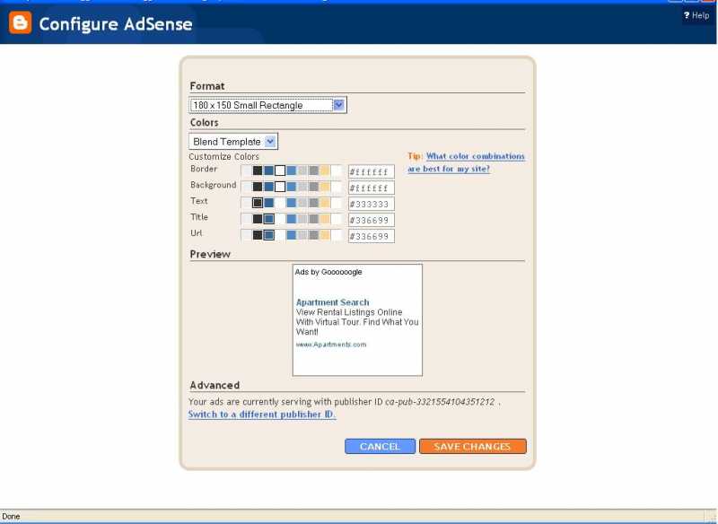718x524 pixels.
Task: Click the Border hex value field
Action: (x=370, y=170)
